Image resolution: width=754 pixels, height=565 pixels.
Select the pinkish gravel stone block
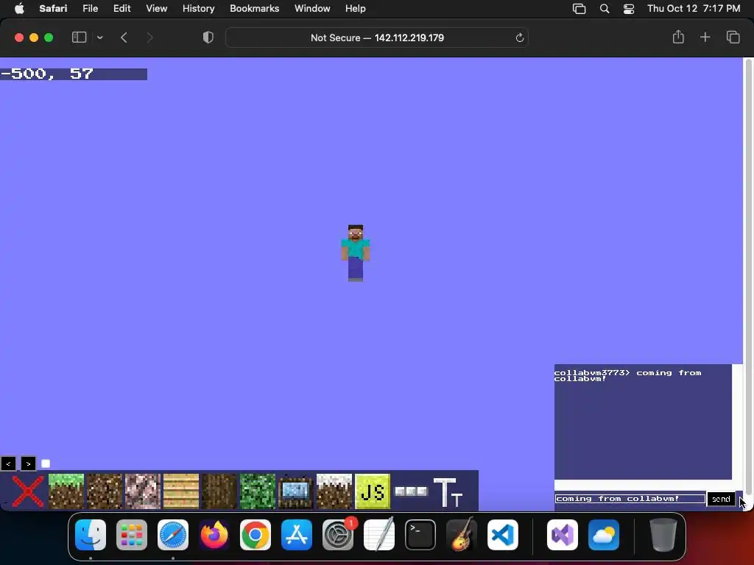point(143,491)
